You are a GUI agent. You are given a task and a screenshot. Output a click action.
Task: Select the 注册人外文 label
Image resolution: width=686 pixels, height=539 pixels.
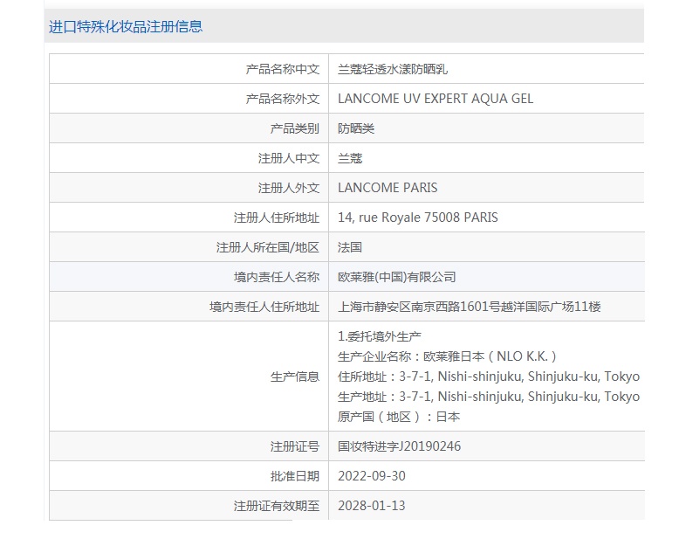[289, 189]
